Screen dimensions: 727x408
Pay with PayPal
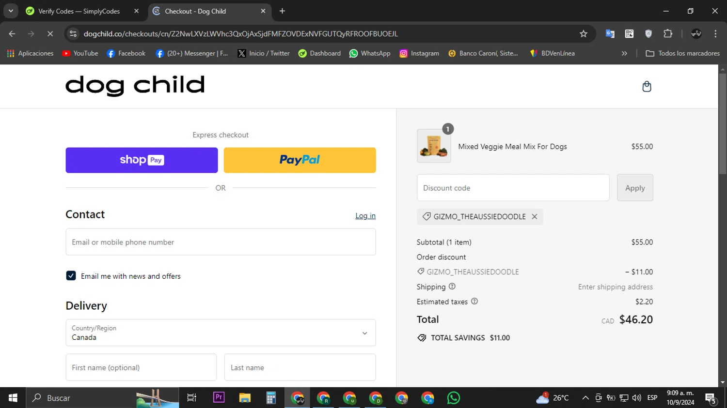pyautogui.click(x=300, y=160)
